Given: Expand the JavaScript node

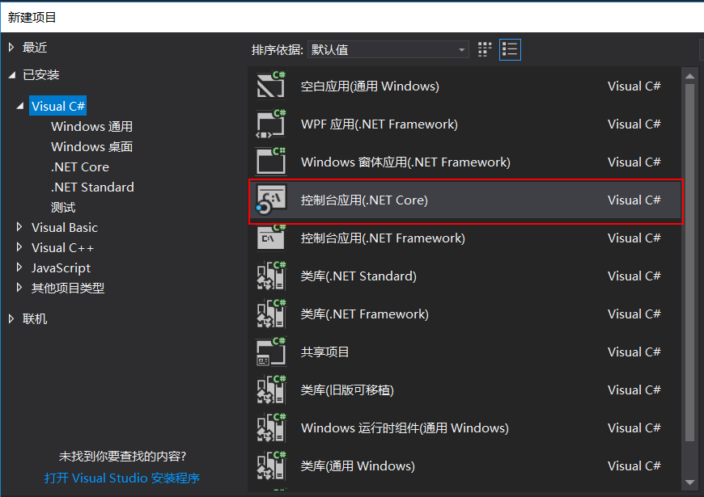Looking at the screenshot, I should pos(19,267).
